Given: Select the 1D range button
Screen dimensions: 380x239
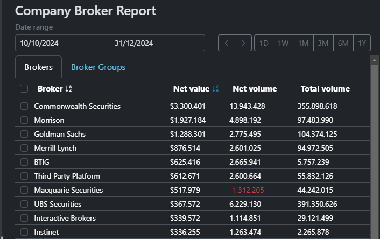Looking at the screenshot, I should (264, 43).
